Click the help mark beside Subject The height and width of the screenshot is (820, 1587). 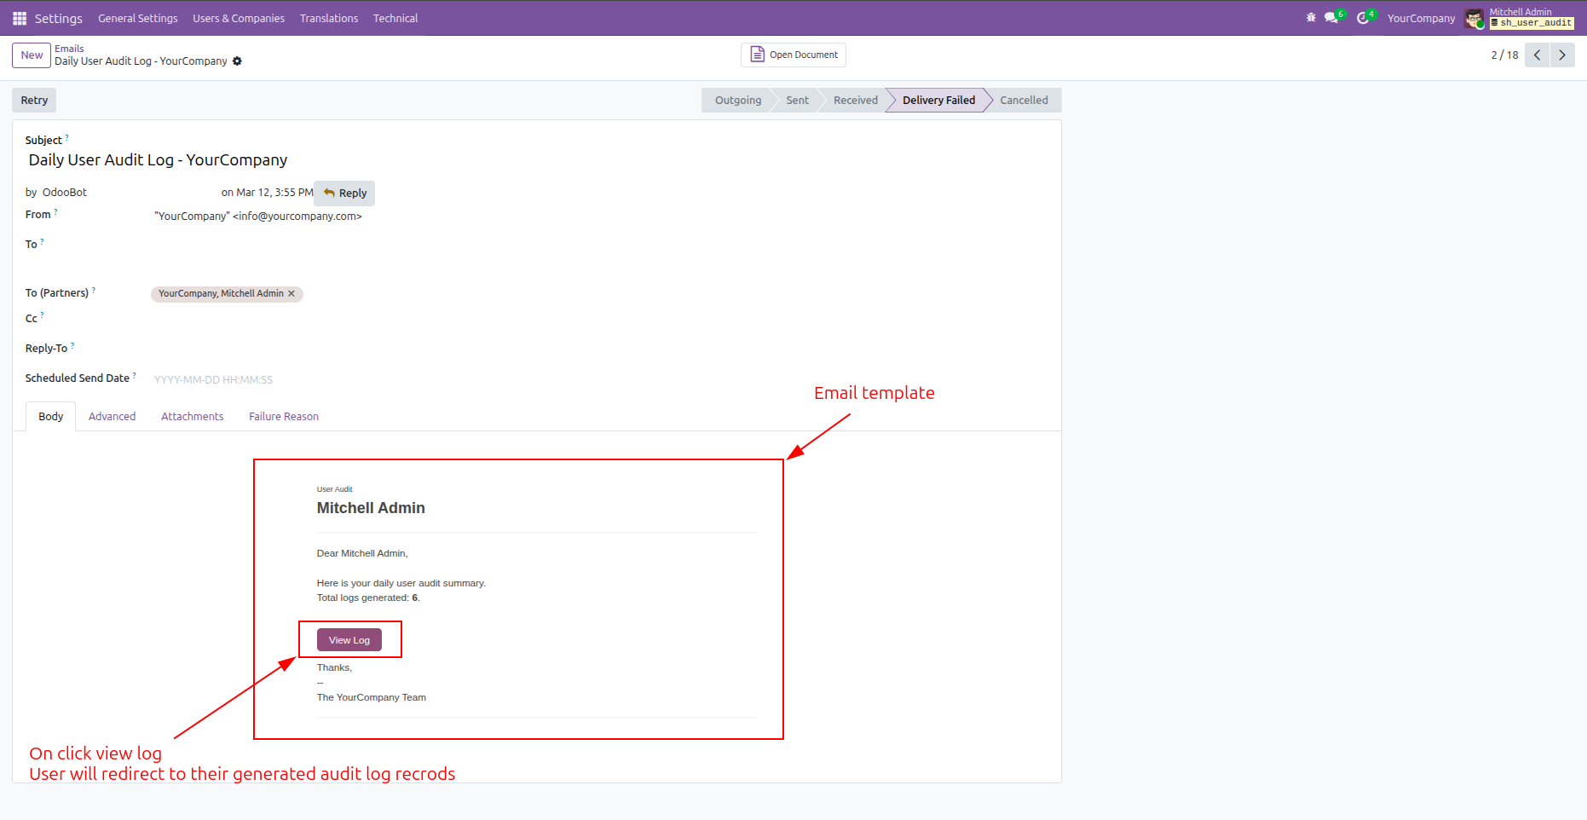(67, 137)
